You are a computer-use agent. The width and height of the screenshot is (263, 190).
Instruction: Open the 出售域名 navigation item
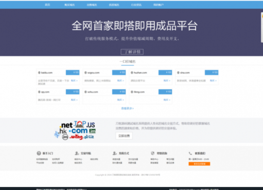click(x=92, y=5)
